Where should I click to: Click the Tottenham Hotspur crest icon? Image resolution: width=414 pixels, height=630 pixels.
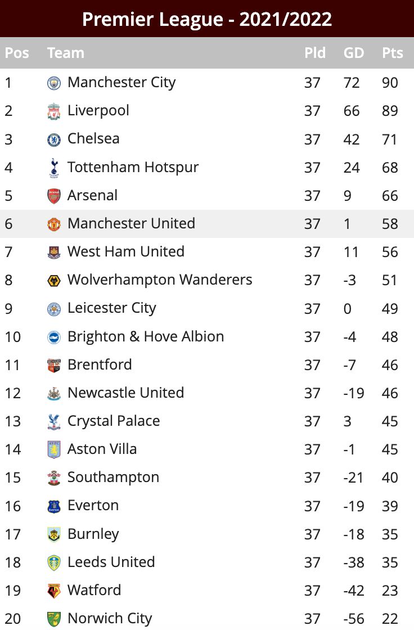pos(54,168)
